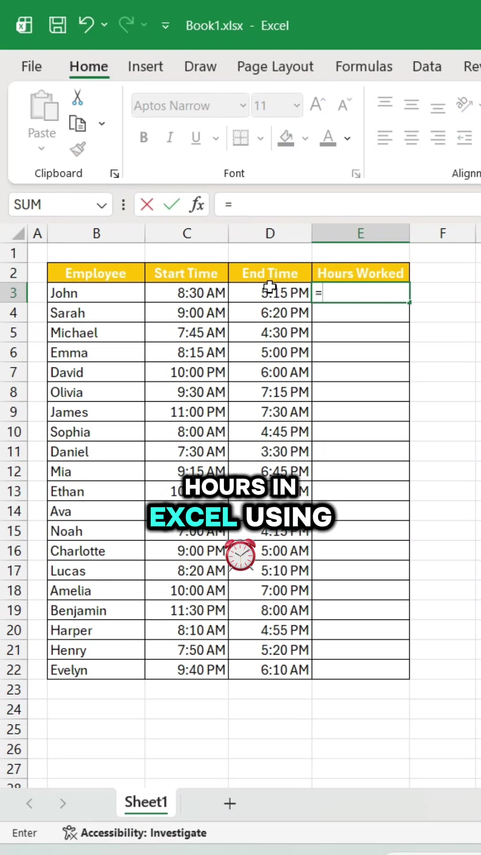Viewport: 481px width, 855px height.
Task: Click the Copy icon
Action: tap(77, 123)
